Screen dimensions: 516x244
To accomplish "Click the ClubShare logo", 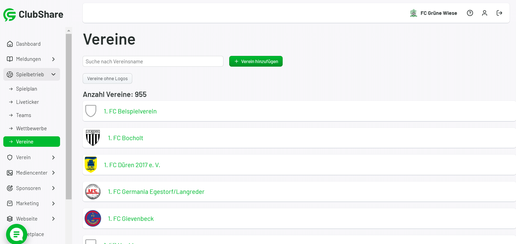I will [33, 15].
